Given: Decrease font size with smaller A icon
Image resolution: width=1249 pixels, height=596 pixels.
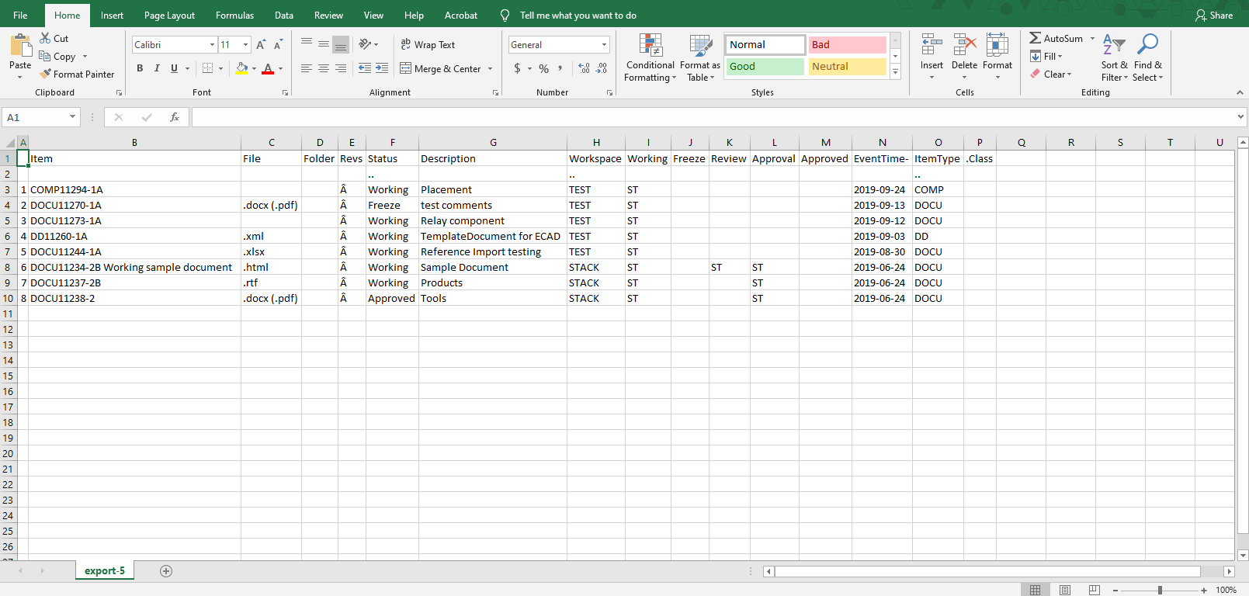Looking at the screenshot, I should point(278,44).
